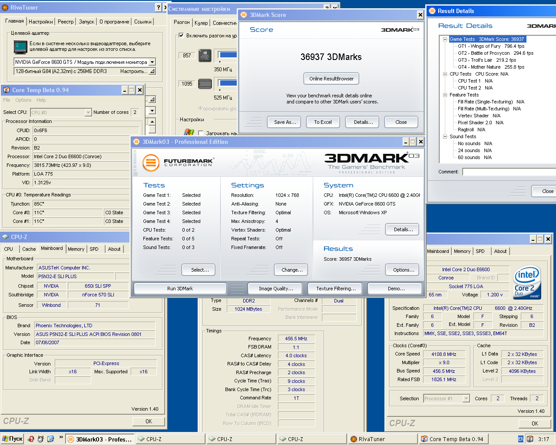556x445 pixels.
Task: Expand hidden quick launch icons chevron
Action: click(61, 437)
